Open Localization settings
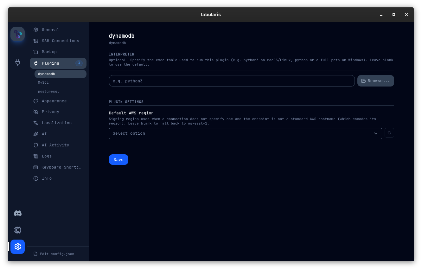The image size is (422, 270). pos(57,123)
